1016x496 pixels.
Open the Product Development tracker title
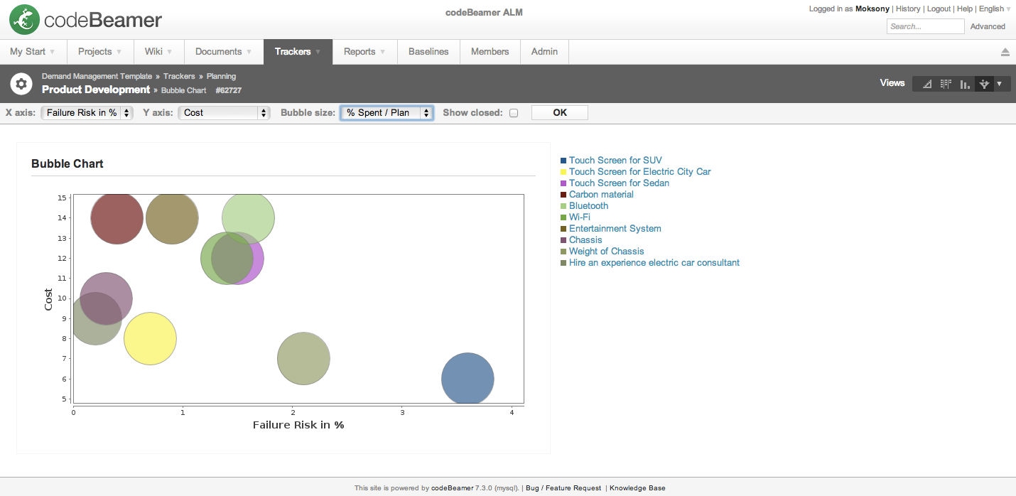96,90
